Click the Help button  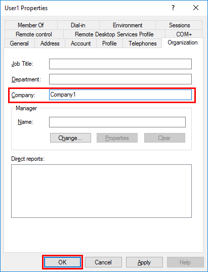(185, 262)
